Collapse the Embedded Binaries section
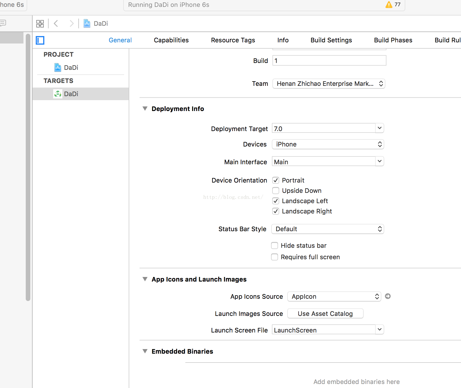Image resolution: width=461 pixels, height=388 pixels. [145, 351]
